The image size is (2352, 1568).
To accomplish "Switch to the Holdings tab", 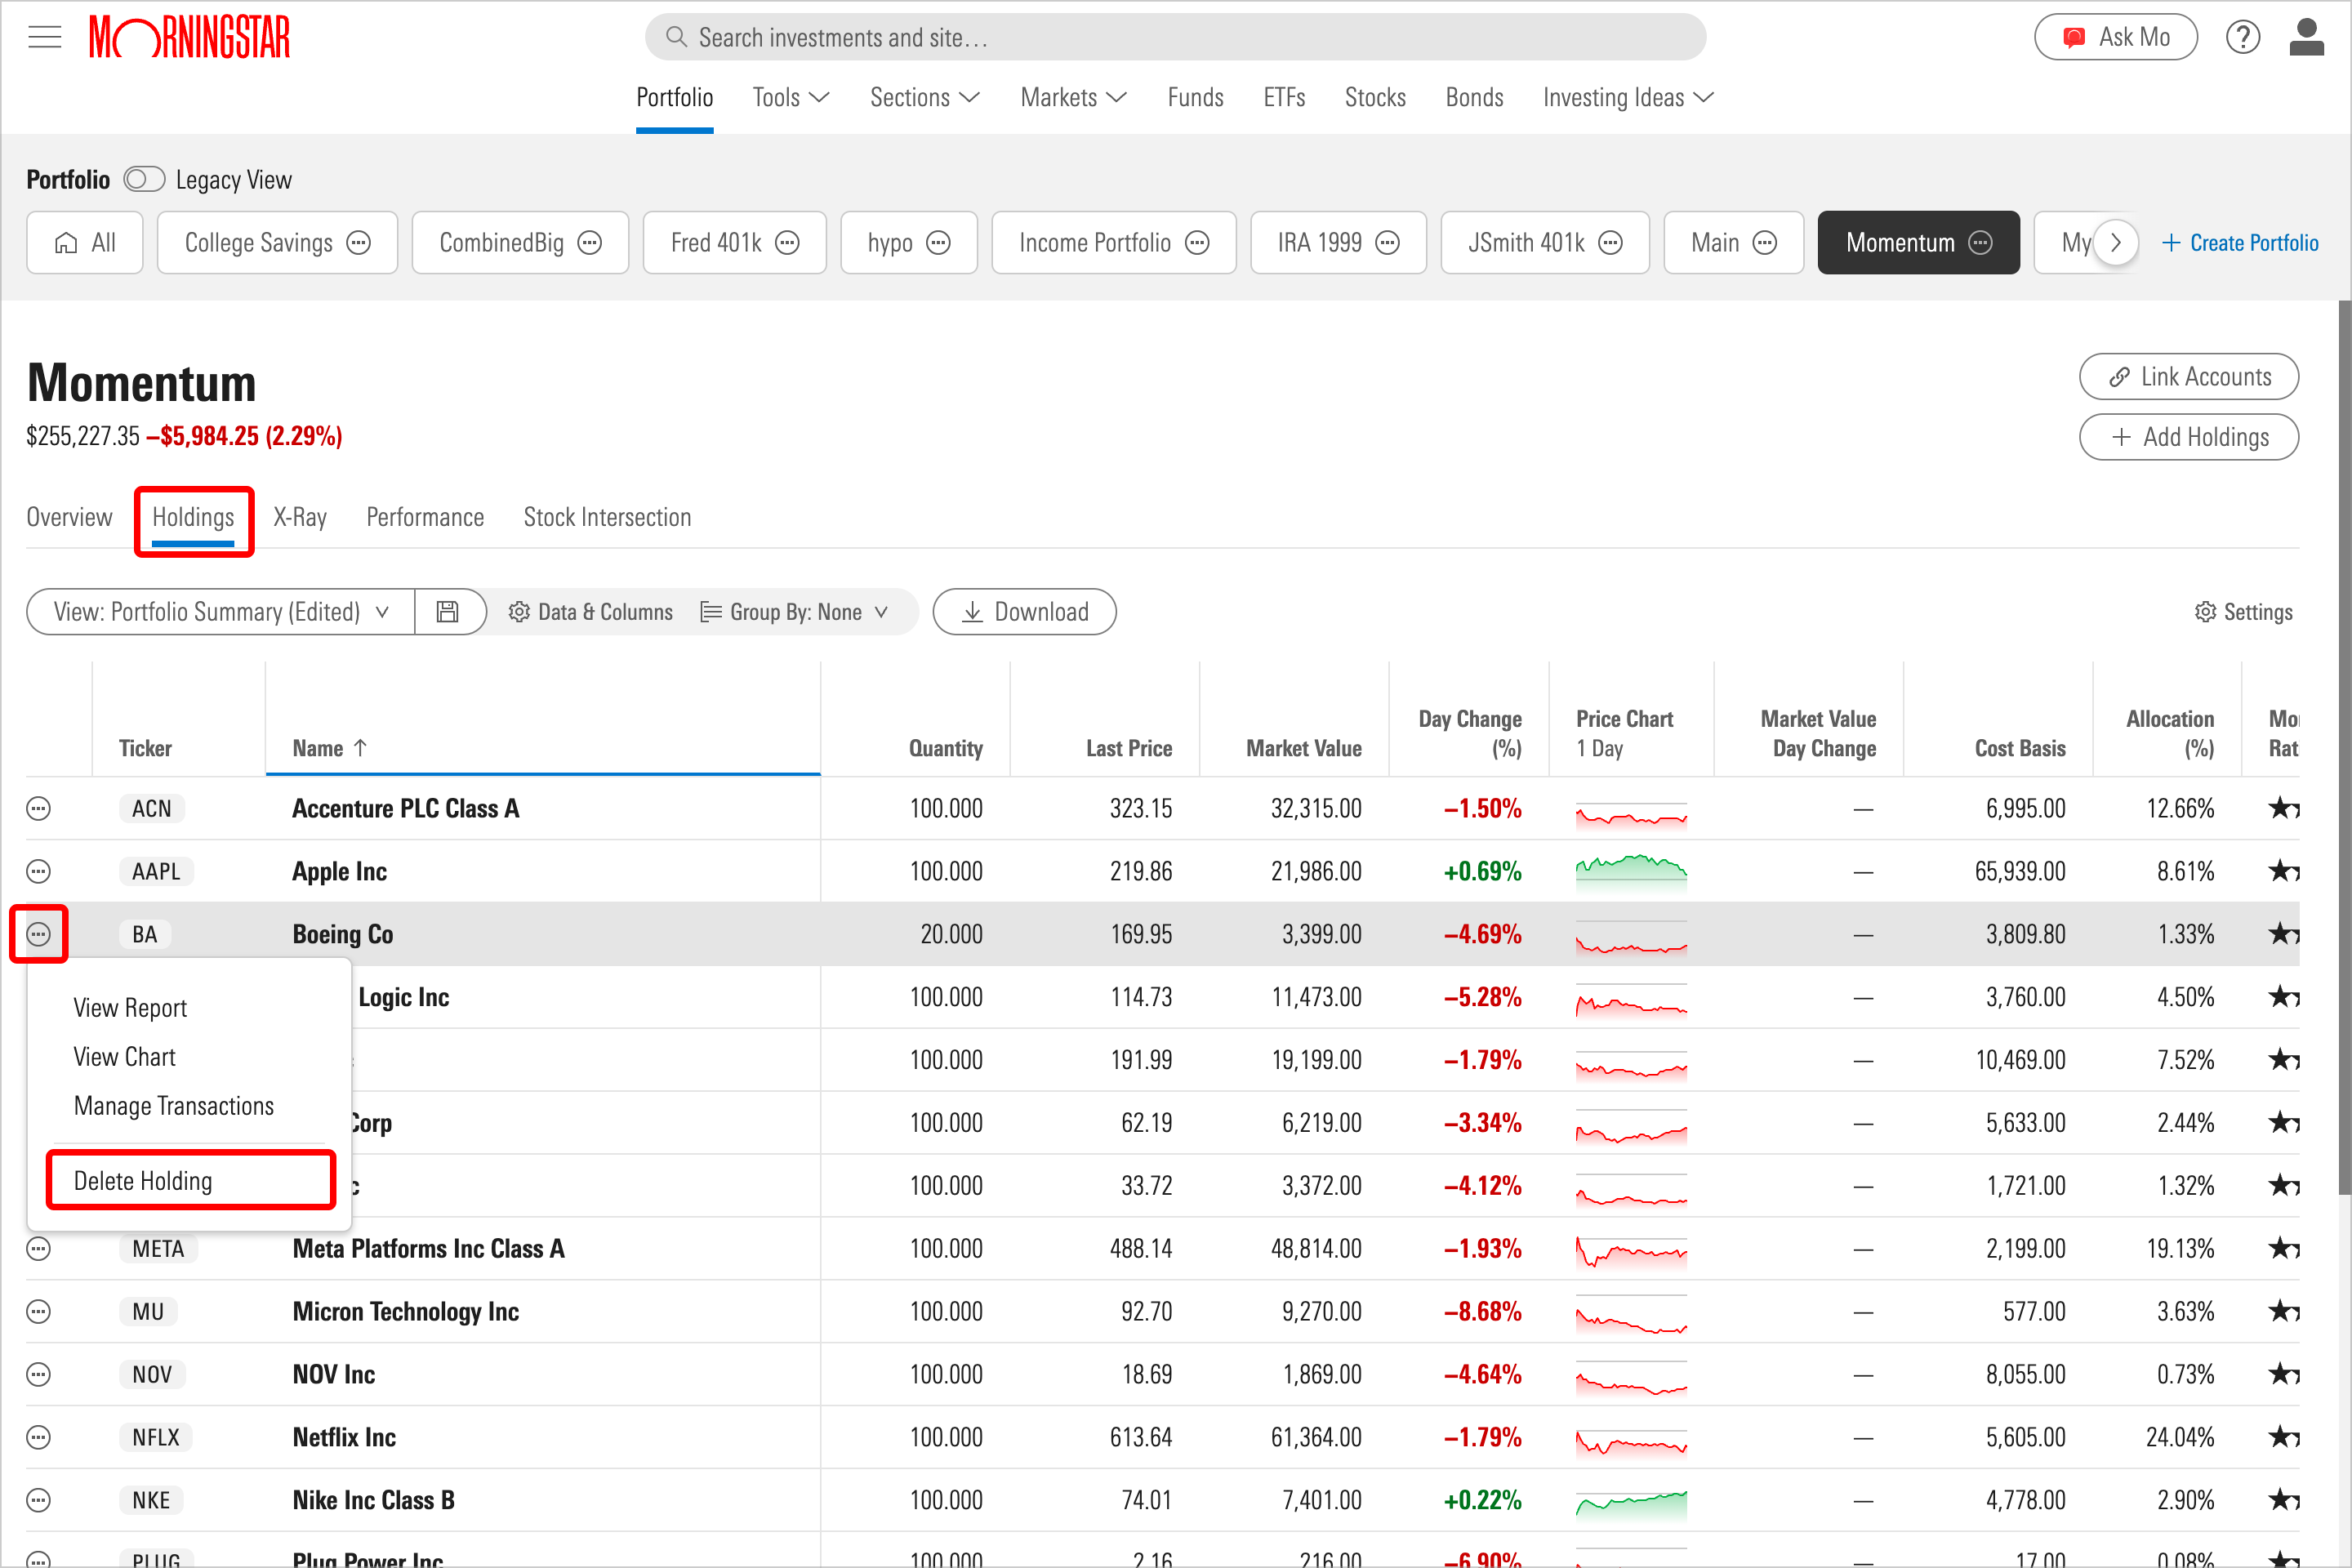I will [193, 517].
